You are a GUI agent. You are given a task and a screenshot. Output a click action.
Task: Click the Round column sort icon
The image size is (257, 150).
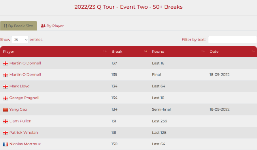(203, 52)
